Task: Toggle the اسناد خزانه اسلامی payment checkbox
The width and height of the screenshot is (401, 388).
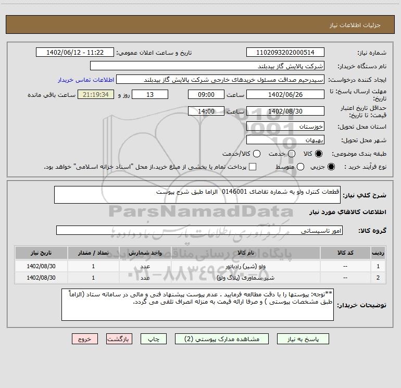Action: point(253,167)
